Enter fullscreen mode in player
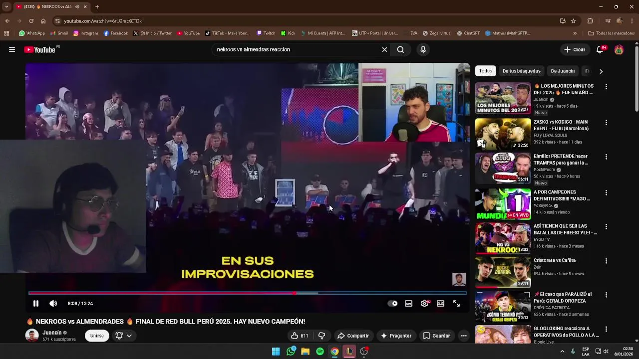This screenshot has width=639, height=359. 456,303
